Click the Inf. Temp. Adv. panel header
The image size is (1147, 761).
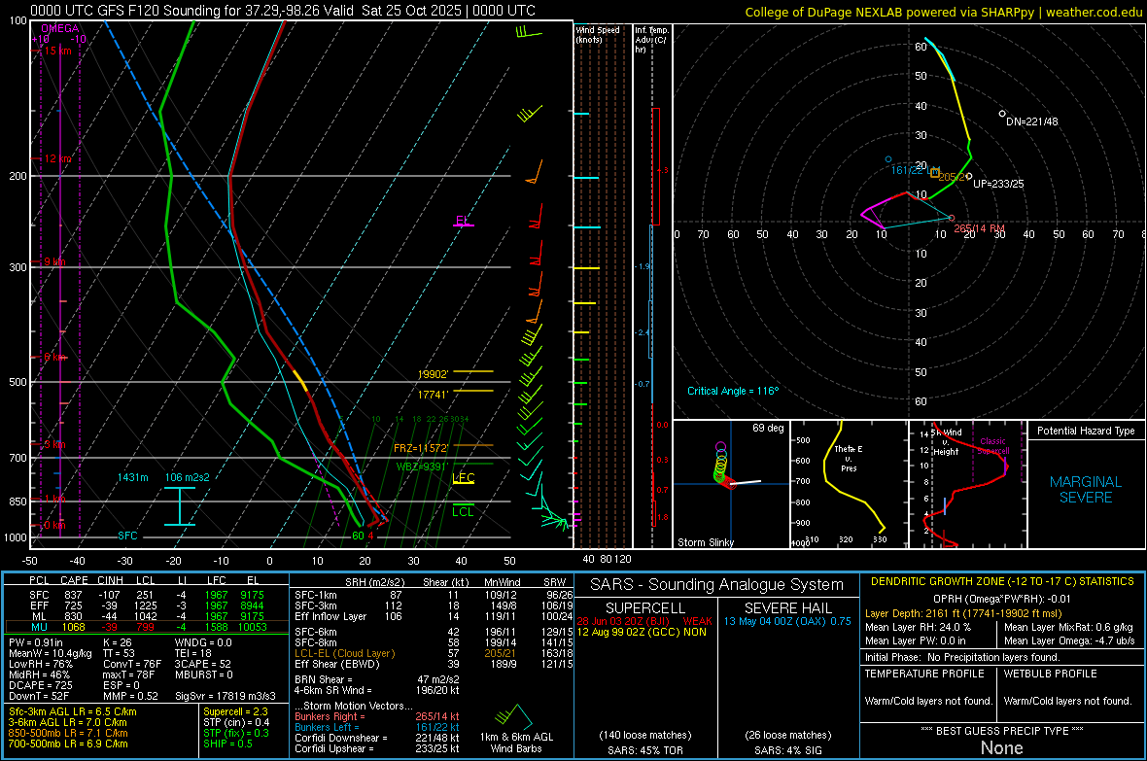click(651, 40)
